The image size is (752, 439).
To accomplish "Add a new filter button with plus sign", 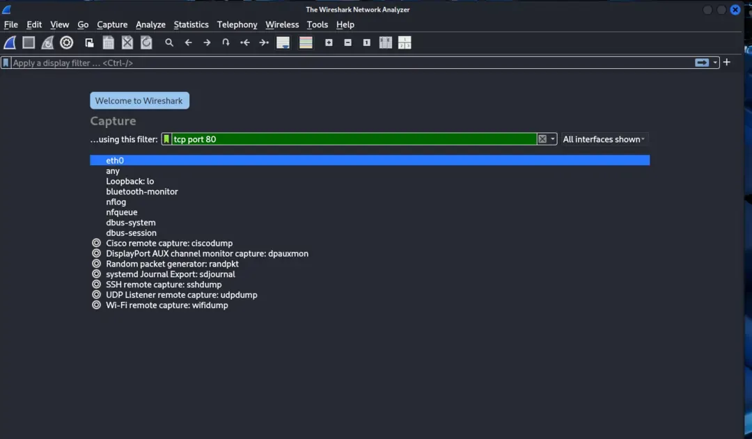I will pos(726,62).
